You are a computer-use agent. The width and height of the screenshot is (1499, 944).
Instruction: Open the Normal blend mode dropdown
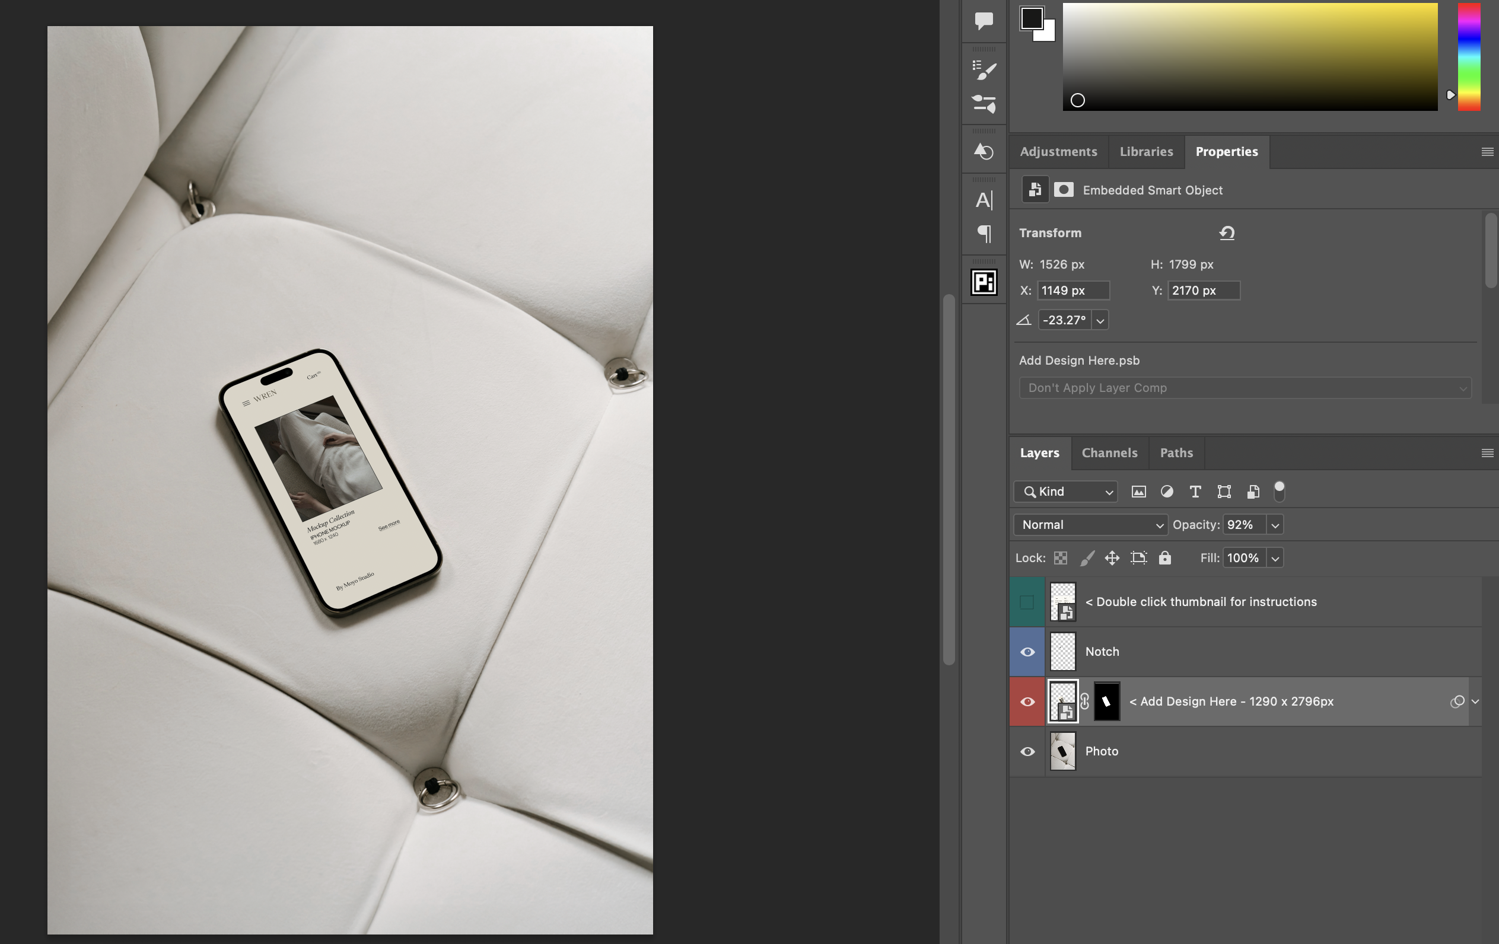[x=1091, y=525]
